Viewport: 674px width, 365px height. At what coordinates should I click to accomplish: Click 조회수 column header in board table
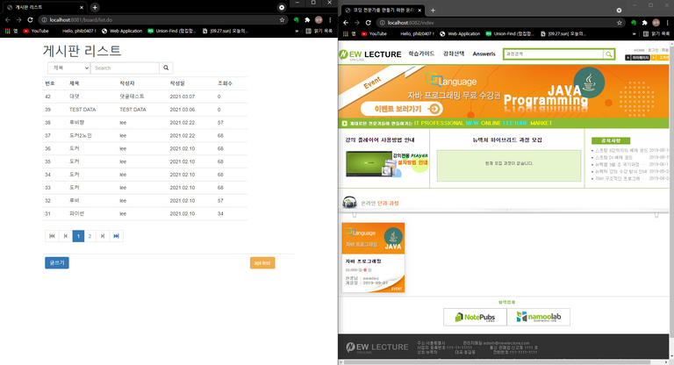[x=225, y=83]
